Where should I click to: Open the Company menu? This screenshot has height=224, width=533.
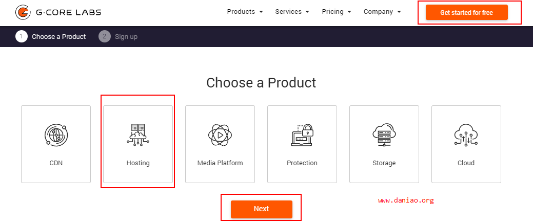pos(382,12)
